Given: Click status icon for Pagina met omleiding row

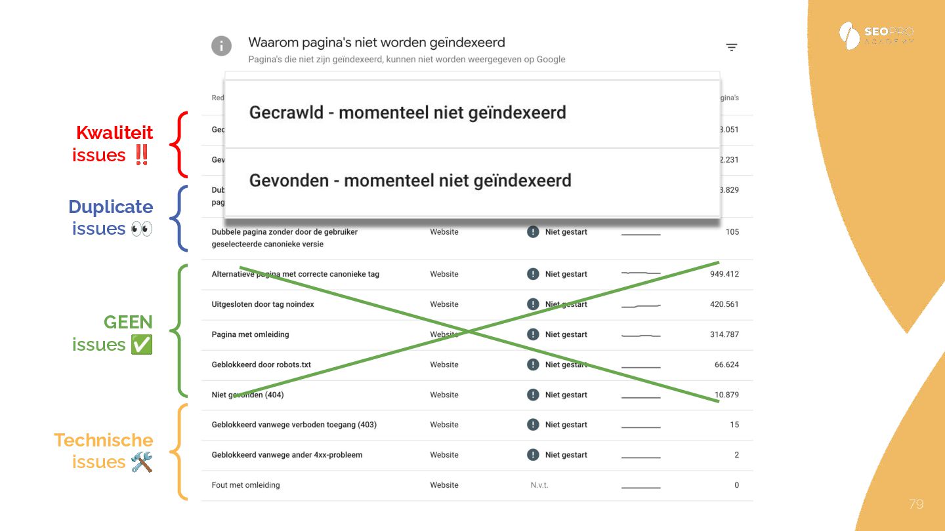Looking at the screenshot, I should (x=533, y=334).
